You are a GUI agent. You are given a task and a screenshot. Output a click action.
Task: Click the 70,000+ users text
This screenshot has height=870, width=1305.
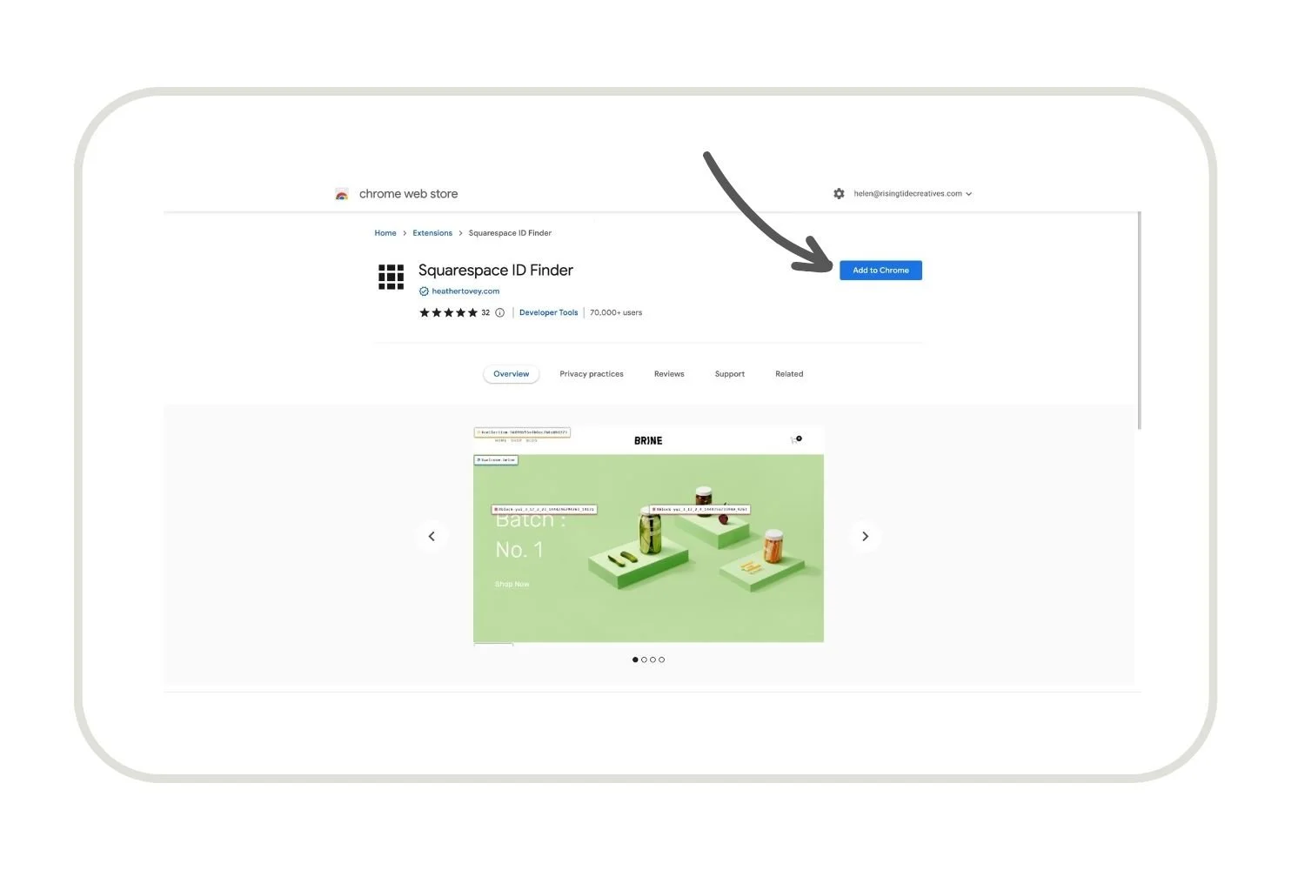coord(616,313)
